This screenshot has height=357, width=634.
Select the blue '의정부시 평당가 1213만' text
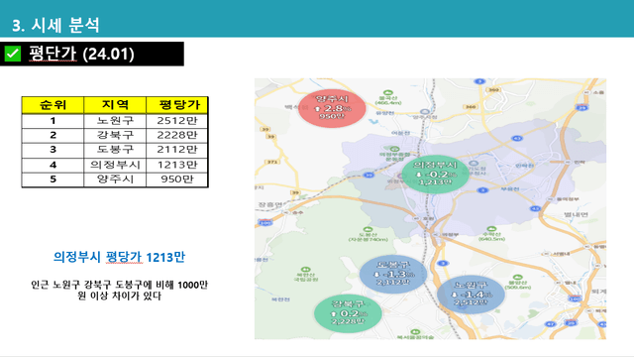pyautogui.click(x=119, y=257)
